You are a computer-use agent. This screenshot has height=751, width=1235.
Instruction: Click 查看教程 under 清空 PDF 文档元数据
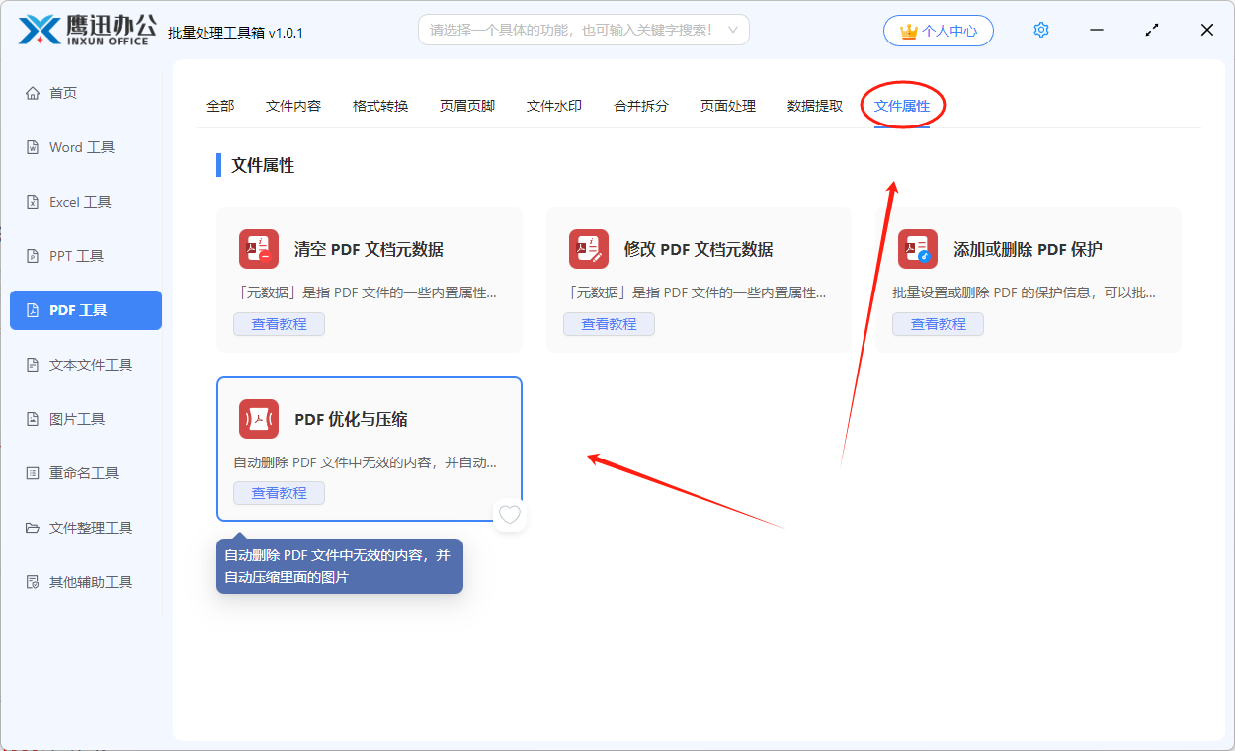tap(279, 324)
